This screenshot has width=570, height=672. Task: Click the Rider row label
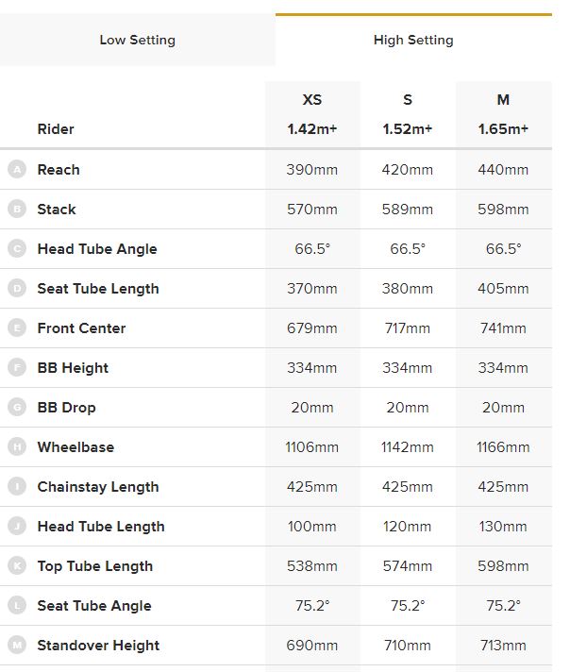point(56,129)
